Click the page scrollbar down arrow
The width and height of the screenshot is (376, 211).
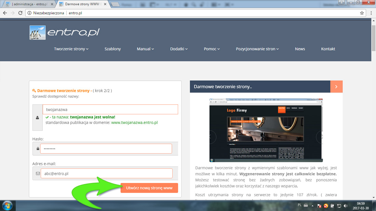[x=374, y=198]
